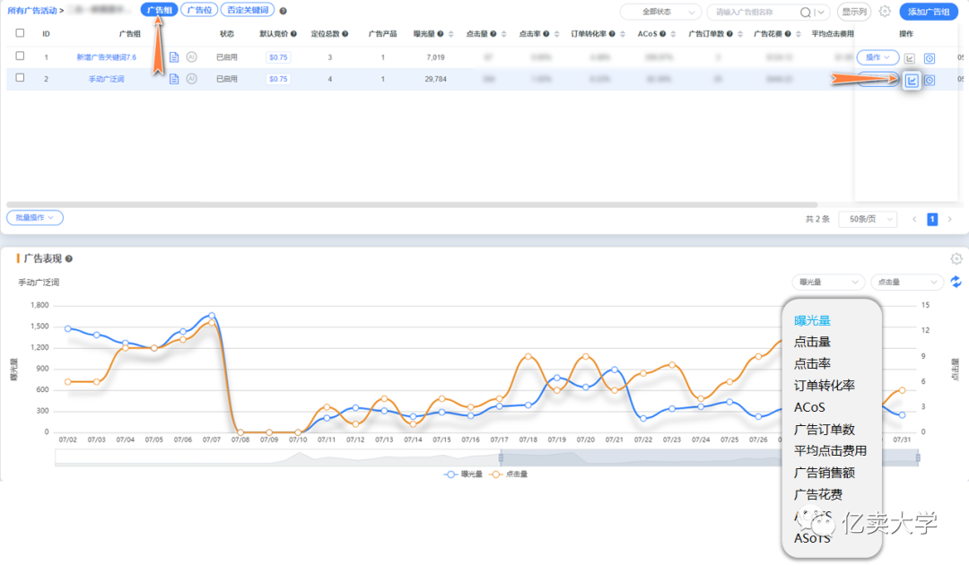This screenshot has width=969, height=566.
Task: Open the 广告表现 panel settings gear
Action: (x=956, y=258)
